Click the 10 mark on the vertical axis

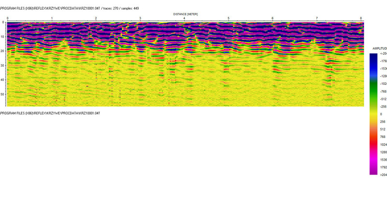[3, 37]
